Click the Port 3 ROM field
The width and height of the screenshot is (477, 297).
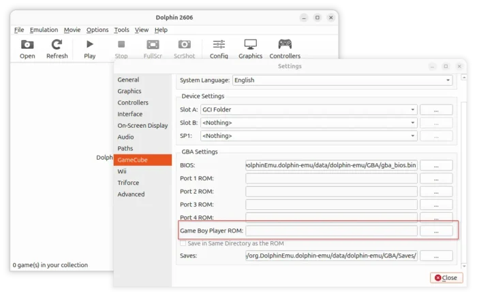(331, 205)
